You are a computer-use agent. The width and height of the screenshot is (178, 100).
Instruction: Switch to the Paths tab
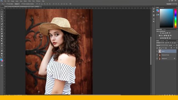pyautogui.click(x=167, y=41)
